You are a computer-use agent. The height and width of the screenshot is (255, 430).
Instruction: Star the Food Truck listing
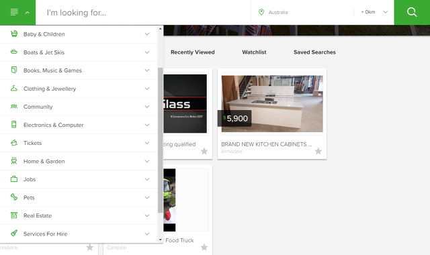click(x=204, y=248)
